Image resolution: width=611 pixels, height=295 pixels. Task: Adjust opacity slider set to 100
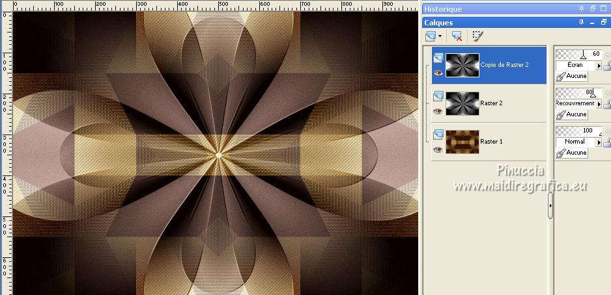pos(579,131)
